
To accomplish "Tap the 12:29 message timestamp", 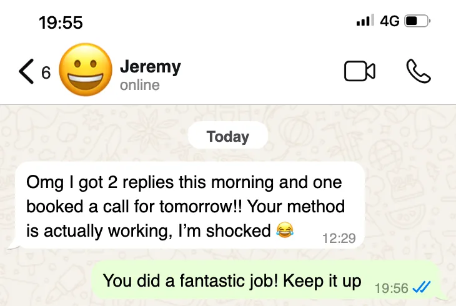I will click(x=339, y=238).
